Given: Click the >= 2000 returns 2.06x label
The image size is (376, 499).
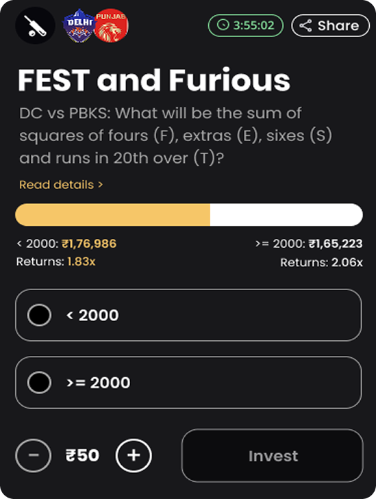Looking at the screenshot, I should tap(322, 263).
